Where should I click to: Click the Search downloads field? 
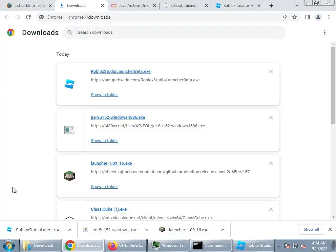pos(174,32)
